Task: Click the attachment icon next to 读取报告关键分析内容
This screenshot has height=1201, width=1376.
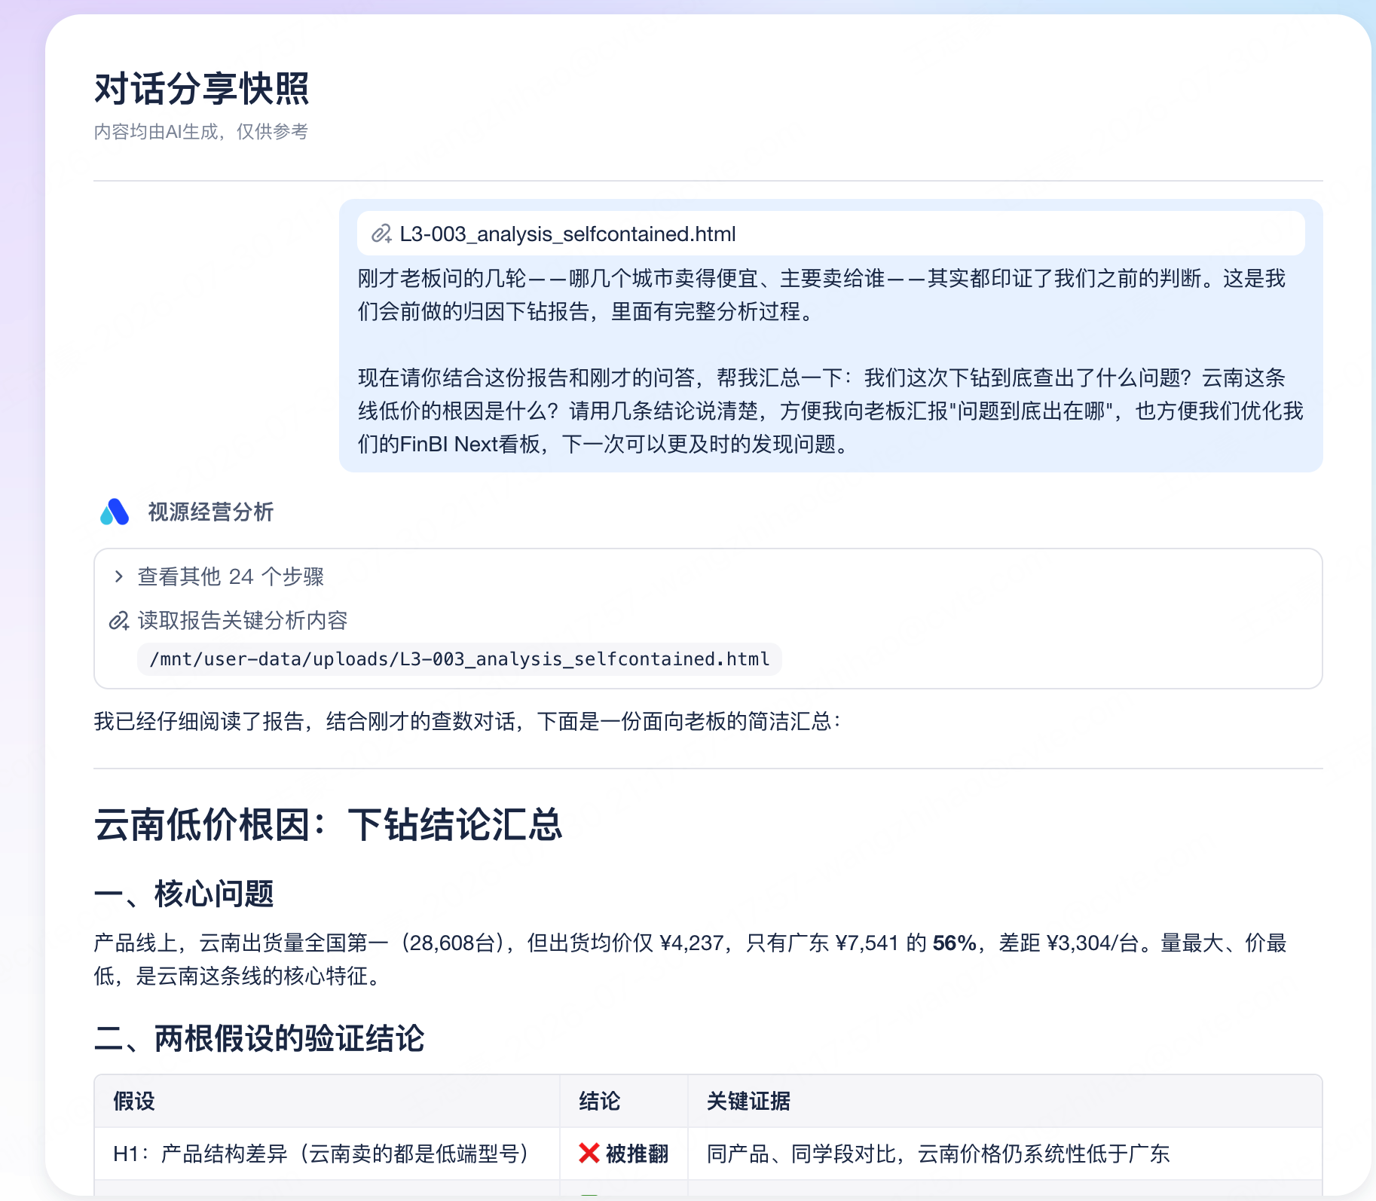Action: [x=119, y=621]
